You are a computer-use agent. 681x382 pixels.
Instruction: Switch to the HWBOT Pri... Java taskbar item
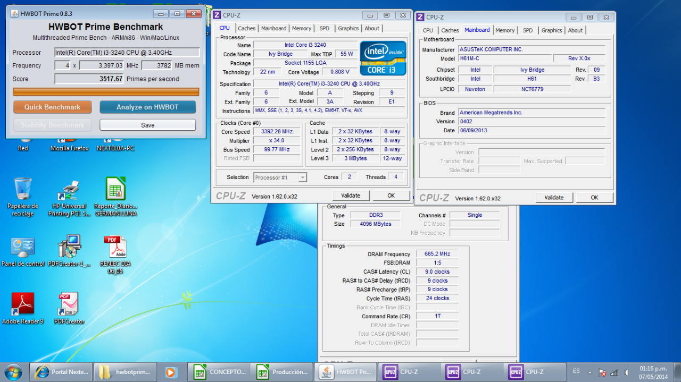(345, 372)
